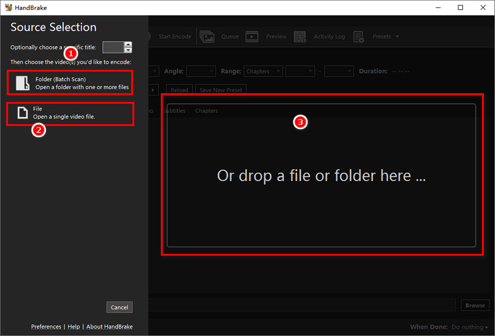Click the single file document icon
This screenshot has width=495, height=336.
[x=22, y=112]
